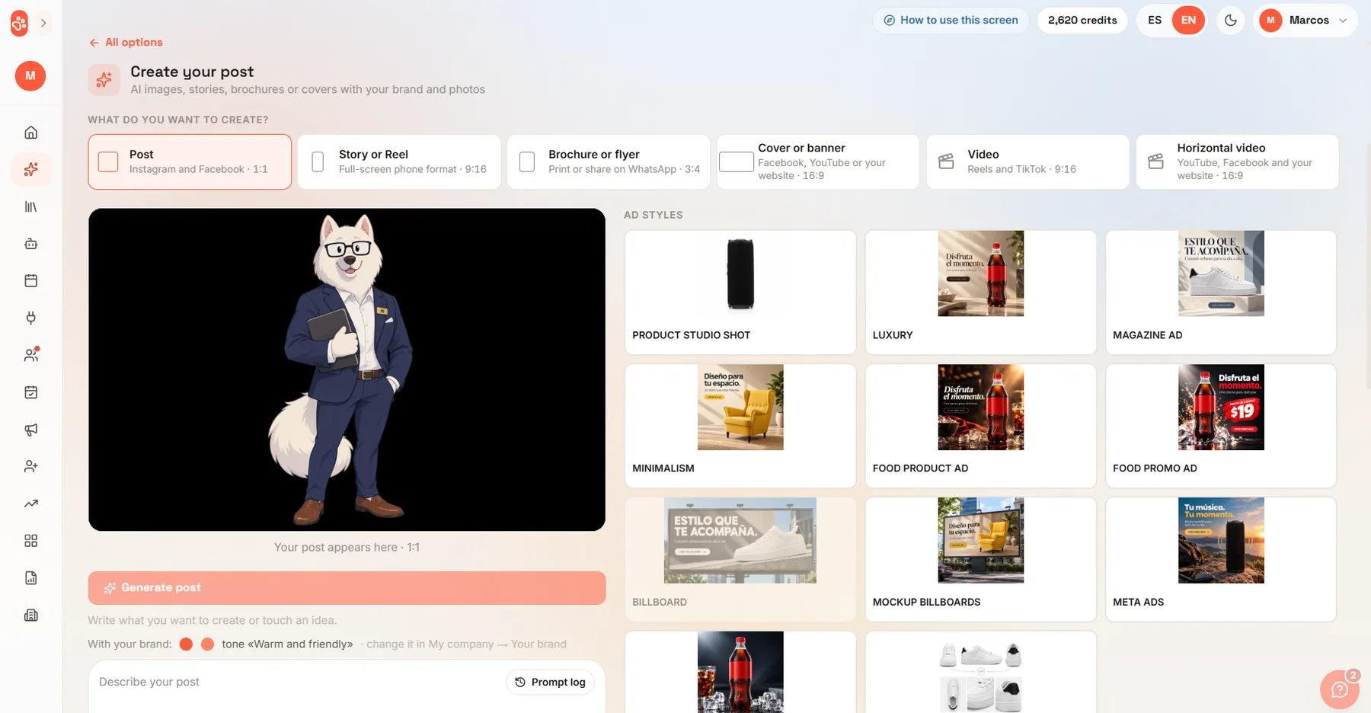Select the Story or Reel format option
The height and width of the screenshot is (713, 1371).
(x=399, y=161)
